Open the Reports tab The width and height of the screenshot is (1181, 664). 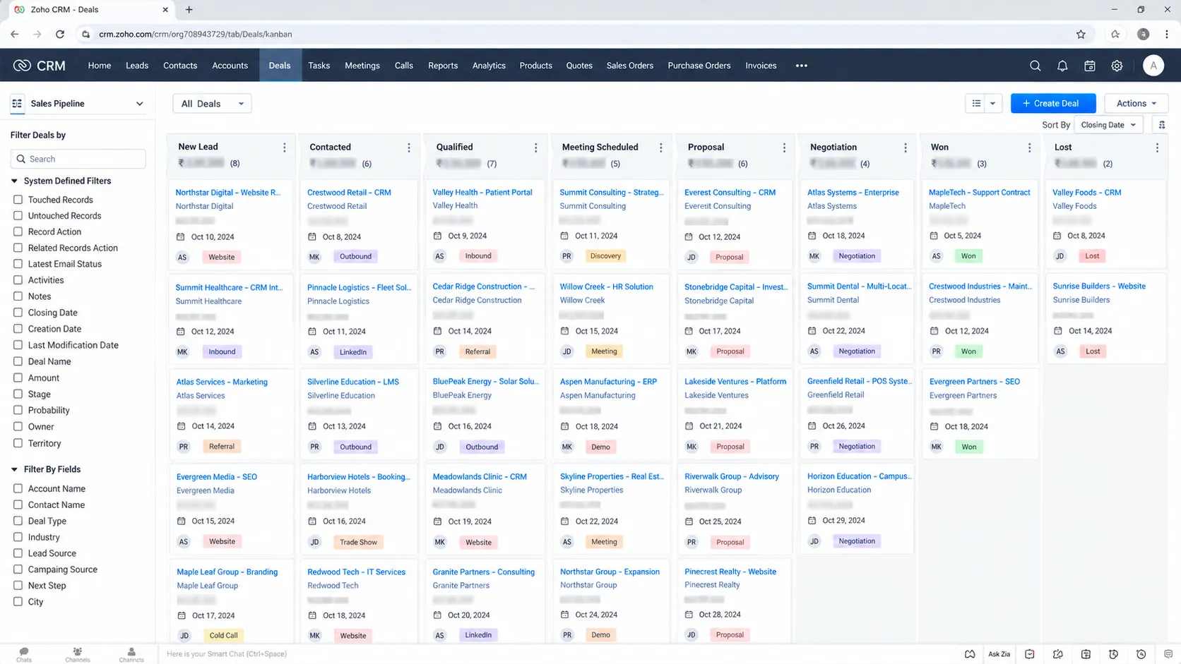click(443, 66)
